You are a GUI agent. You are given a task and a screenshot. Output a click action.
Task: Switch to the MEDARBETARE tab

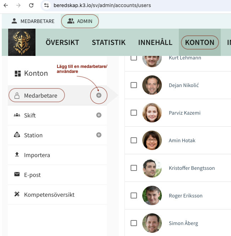pos(33,21)
